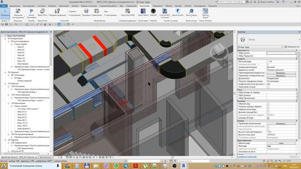Click the project browser vertical scrollbar
Screen dimensions: 301x169
point(51,51)
